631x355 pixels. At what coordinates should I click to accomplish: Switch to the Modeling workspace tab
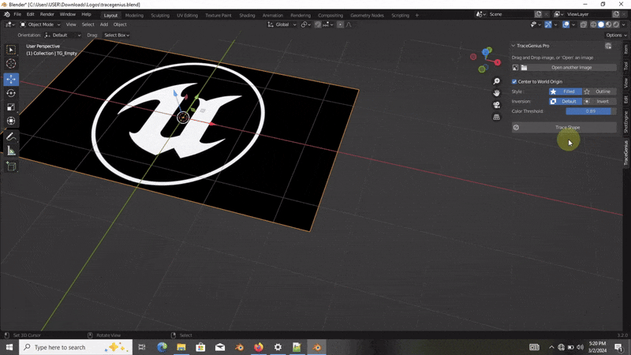[x=134, y=15]
